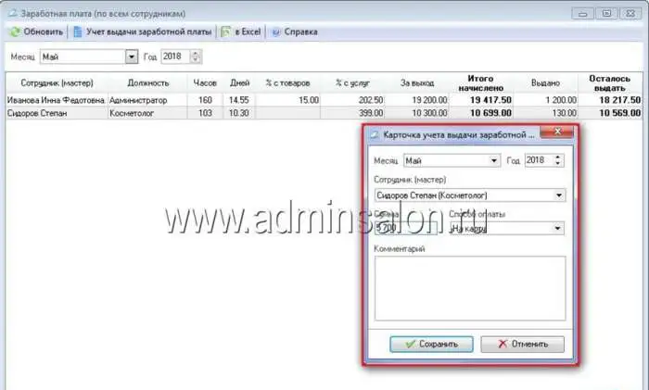Sort by Должность column header
The height and width of the screenshot is (390, 649).
coord(147,83)
